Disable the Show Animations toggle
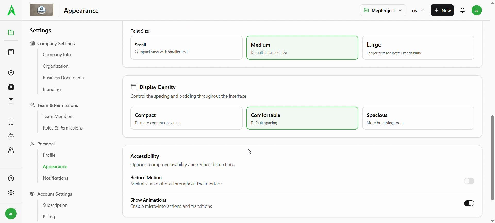 point(469,203)
